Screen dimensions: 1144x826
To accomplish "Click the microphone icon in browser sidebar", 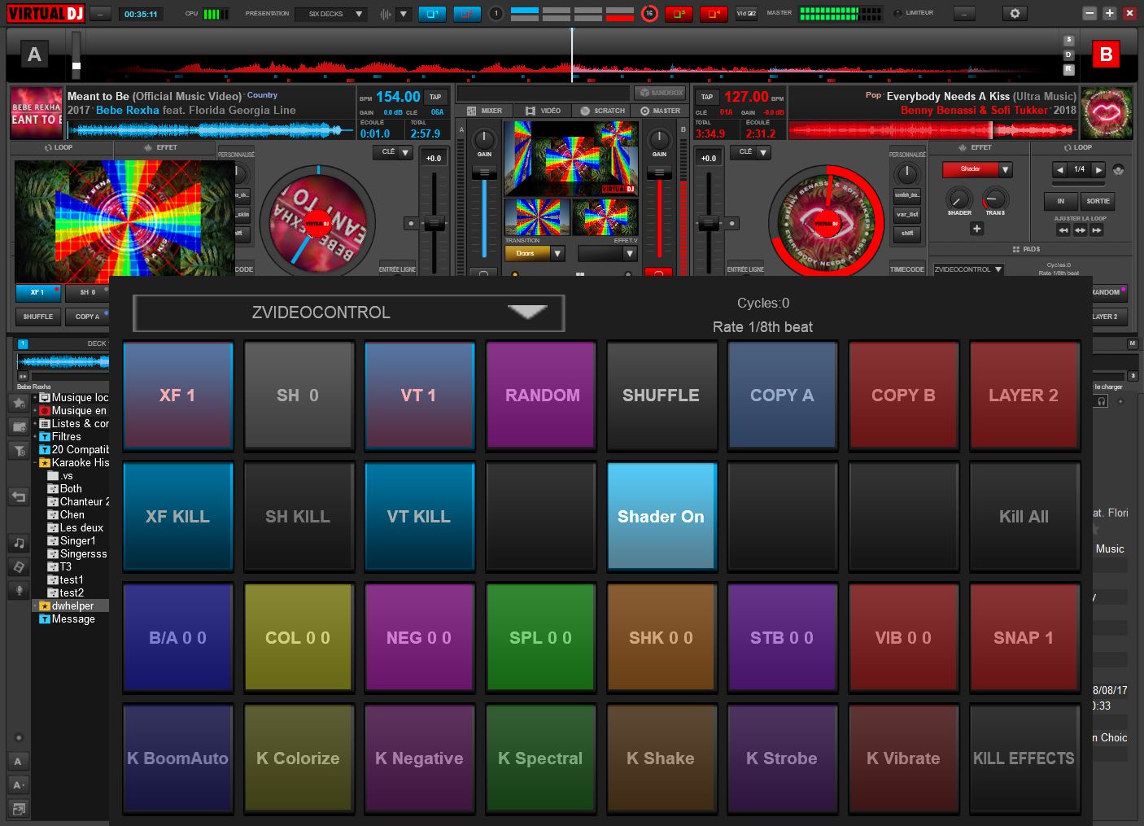I will point(19,590).
